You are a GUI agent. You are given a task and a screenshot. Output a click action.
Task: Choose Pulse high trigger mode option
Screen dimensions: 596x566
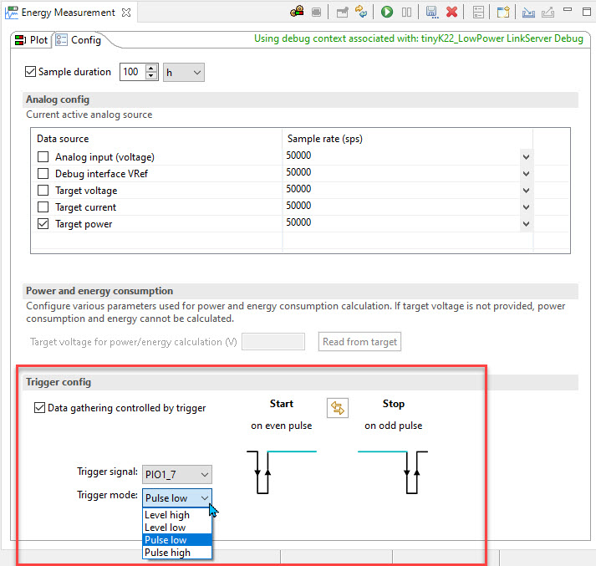(x=167, y=553)
